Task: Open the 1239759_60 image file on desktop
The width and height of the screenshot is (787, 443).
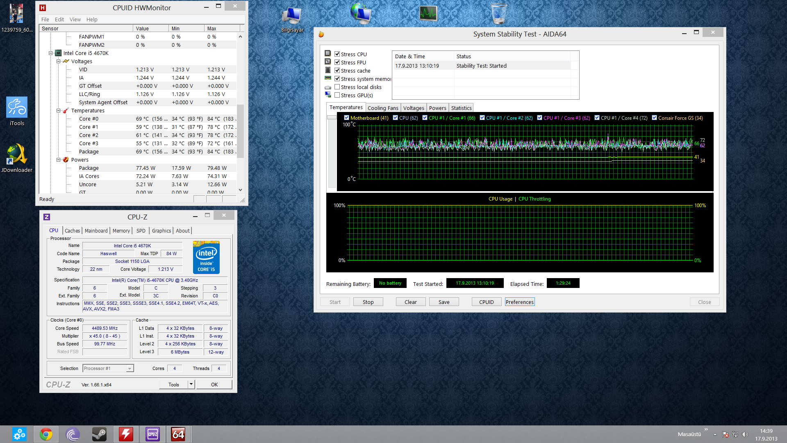Action: point(17,18)
